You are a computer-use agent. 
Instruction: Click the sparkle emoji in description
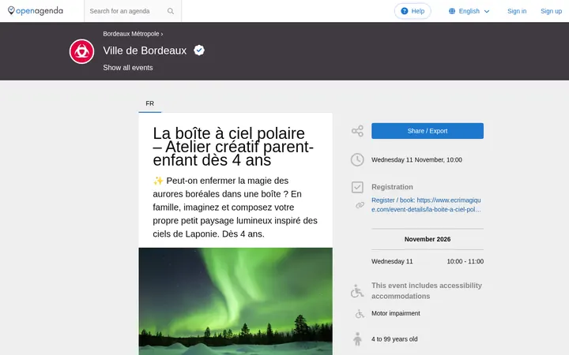[x=158, y=181]
